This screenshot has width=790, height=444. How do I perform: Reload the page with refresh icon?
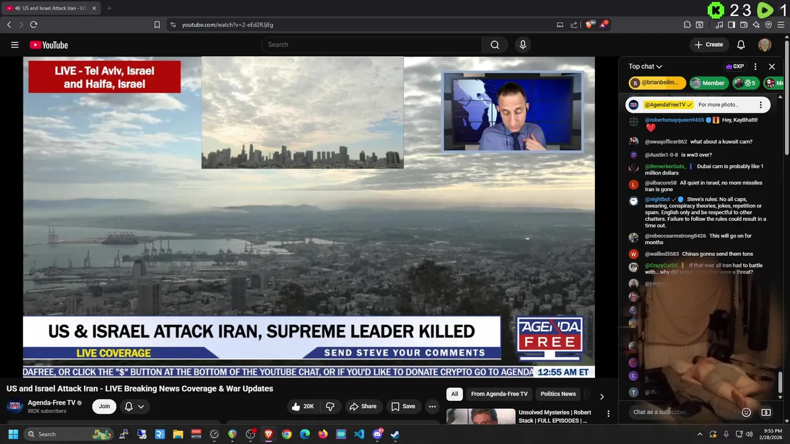coord(33,25)
